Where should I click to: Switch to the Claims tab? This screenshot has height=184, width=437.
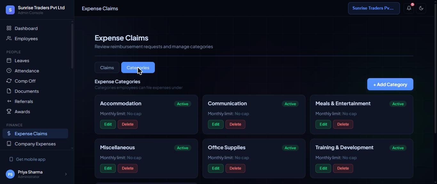click(107, 68)
